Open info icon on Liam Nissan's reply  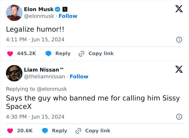[x=179, y=117]
